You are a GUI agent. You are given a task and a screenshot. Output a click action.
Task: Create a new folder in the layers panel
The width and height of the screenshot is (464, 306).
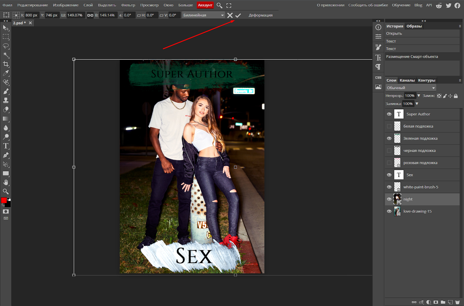443,302
